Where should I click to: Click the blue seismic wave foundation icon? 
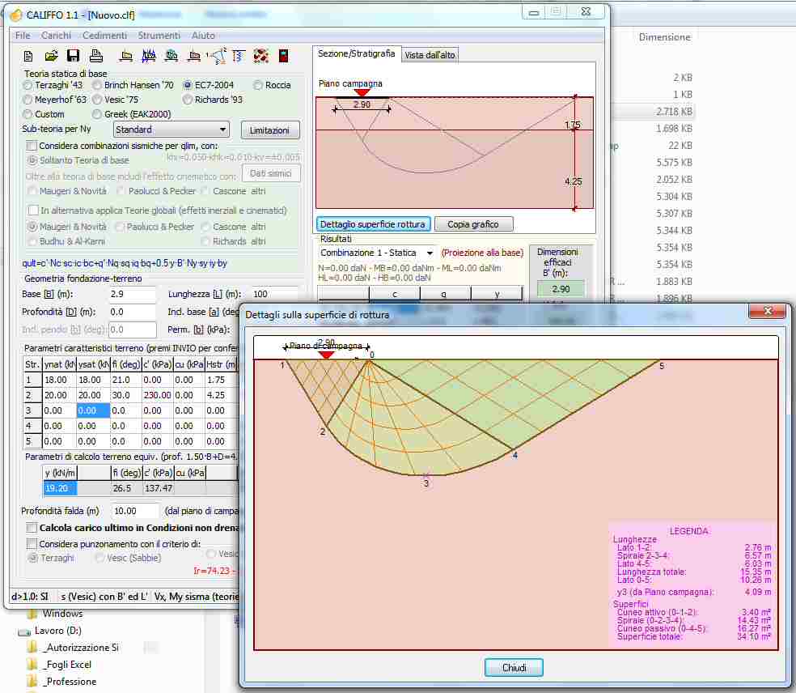coord(149,56)
